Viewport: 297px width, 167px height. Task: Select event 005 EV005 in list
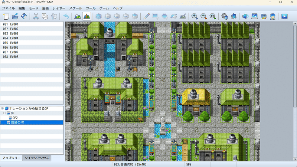(x=32, y=43)
